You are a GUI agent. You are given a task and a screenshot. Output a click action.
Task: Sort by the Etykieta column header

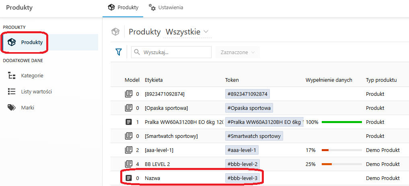click(154, 80)
